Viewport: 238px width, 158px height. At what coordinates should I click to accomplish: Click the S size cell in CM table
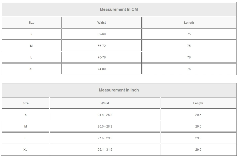click(x=31, y=34)
